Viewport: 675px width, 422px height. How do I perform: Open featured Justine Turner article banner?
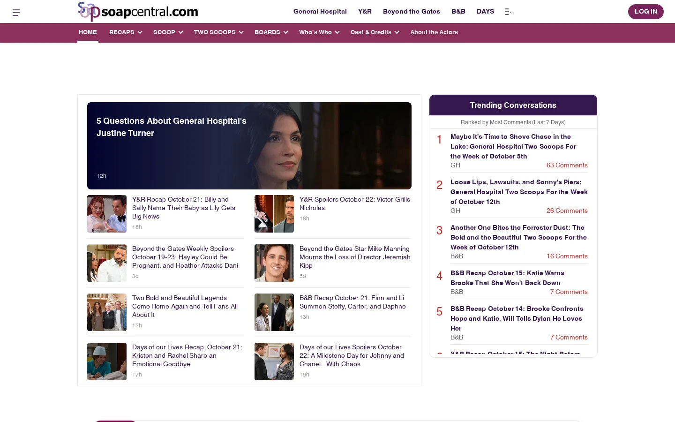(249, 146)
